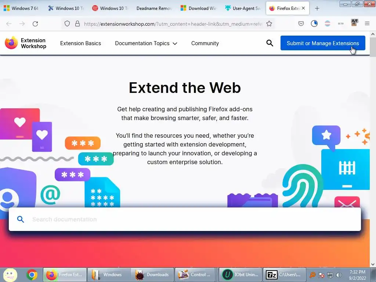Image resolution: width=376 pixels, height=282 pixels.
Task: Click the dotted extension icon in toolbar
Action: pyautogui.click(x=340, y=23)
